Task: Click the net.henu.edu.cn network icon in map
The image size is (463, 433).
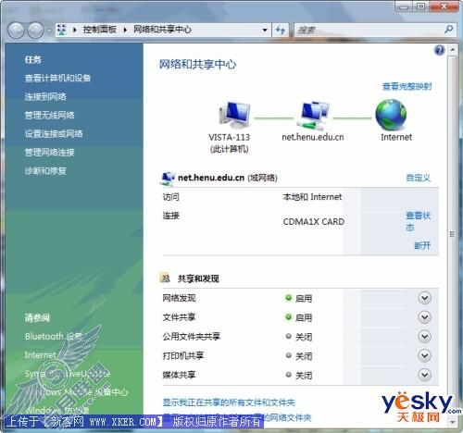Action: click(x=313, y=116)
